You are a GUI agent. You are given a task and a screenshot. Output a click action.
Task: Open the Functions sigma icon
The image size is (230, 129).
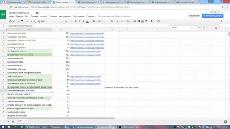coord(152,21)
